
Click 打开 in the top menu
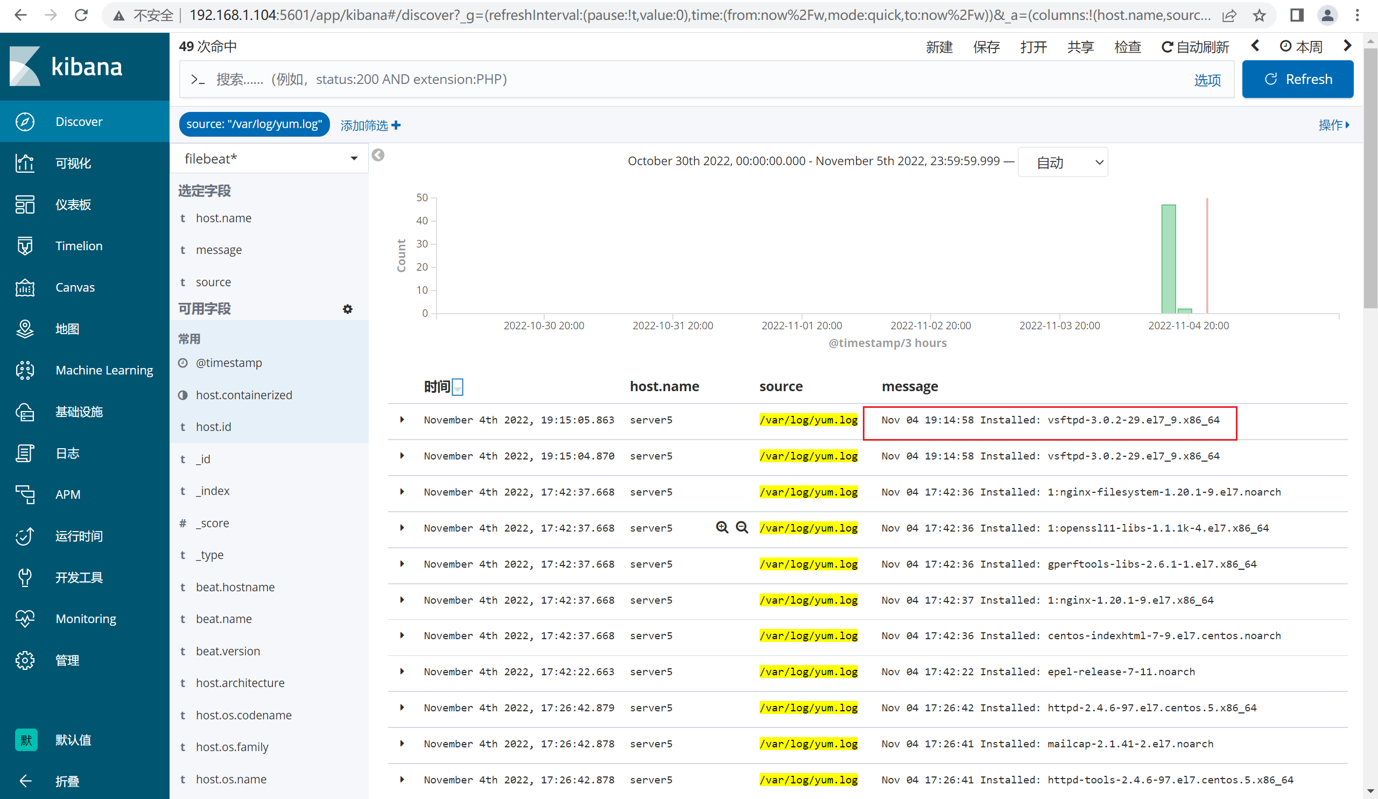click(1033, 47)
